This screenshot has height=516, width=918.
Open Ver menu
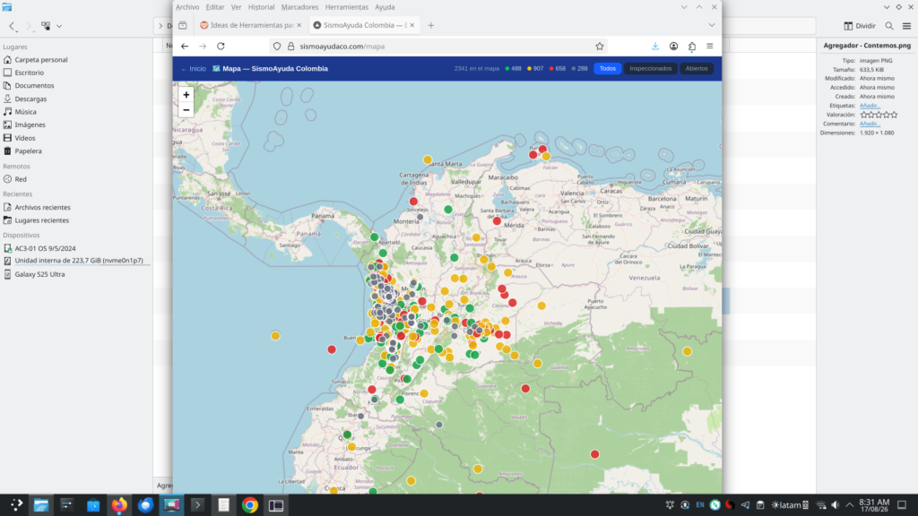236,7
